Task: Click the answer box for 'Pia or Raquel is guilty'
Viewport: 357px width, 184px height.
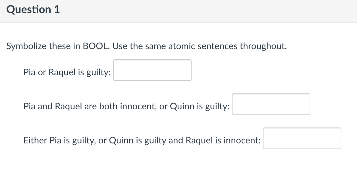Action: pos(152,70)
